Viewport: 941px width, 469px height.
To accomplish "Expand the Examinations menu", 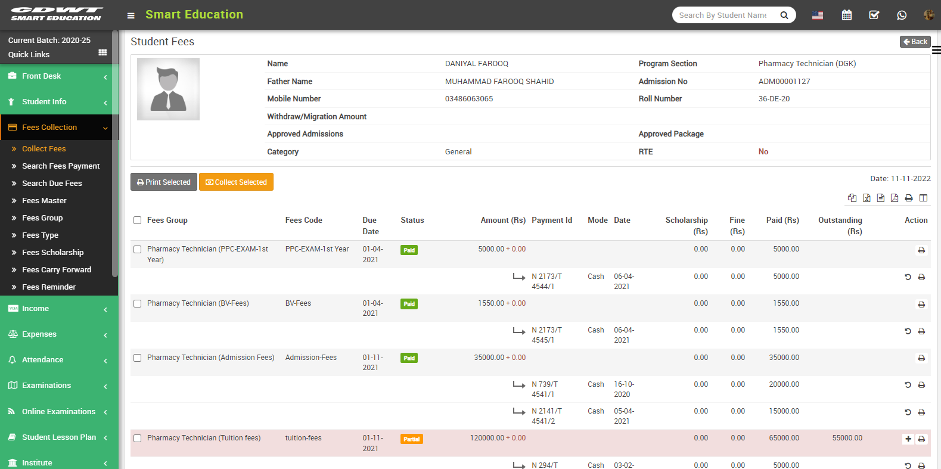I will point(59,386).
